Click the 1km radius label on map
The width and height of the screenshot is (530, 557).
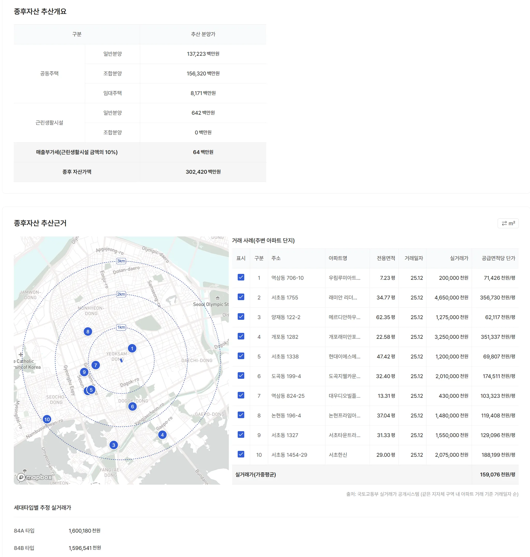pos(121,327)
